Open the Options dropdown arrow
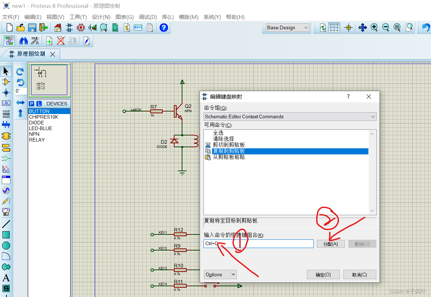 (x=234, y=274)
